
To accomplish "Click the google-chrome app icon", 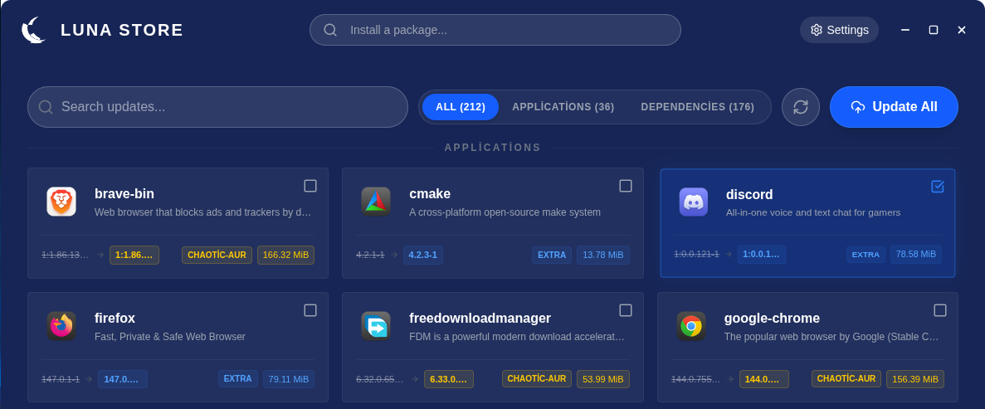I will click(691, 326).
